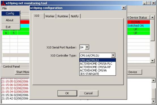Close the x10ping net monitoring tool window
This screenshot has height=105, width=157.
click(x=154, y=3)
